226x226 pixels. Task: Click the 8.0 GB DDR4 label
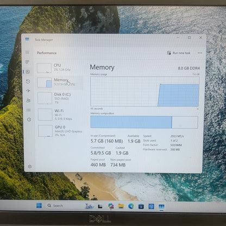189,68
